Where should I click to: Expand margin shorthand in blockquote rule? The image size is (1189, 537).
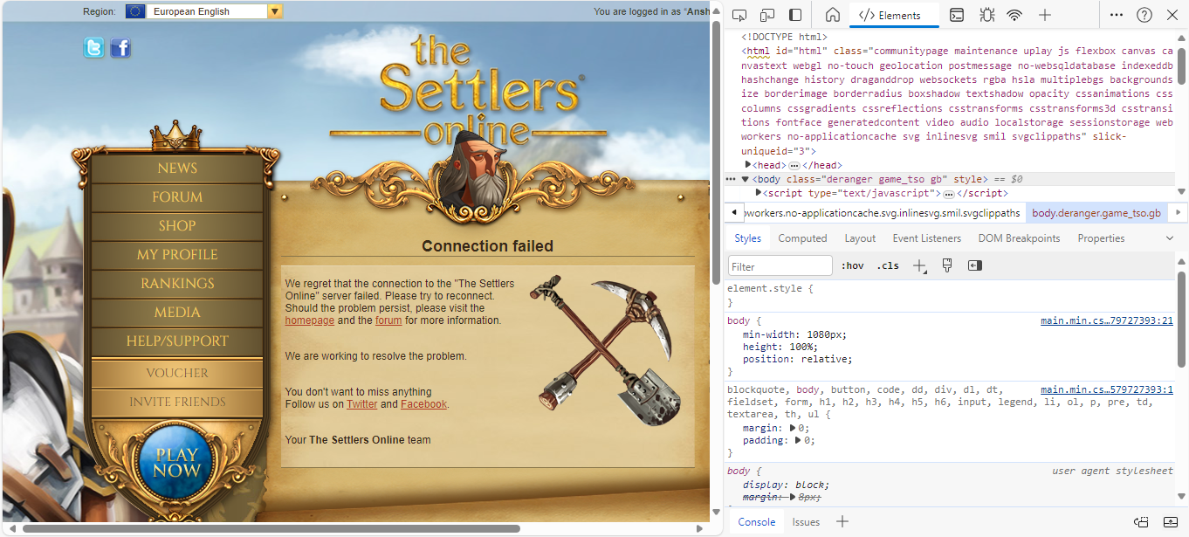(793, 428)
